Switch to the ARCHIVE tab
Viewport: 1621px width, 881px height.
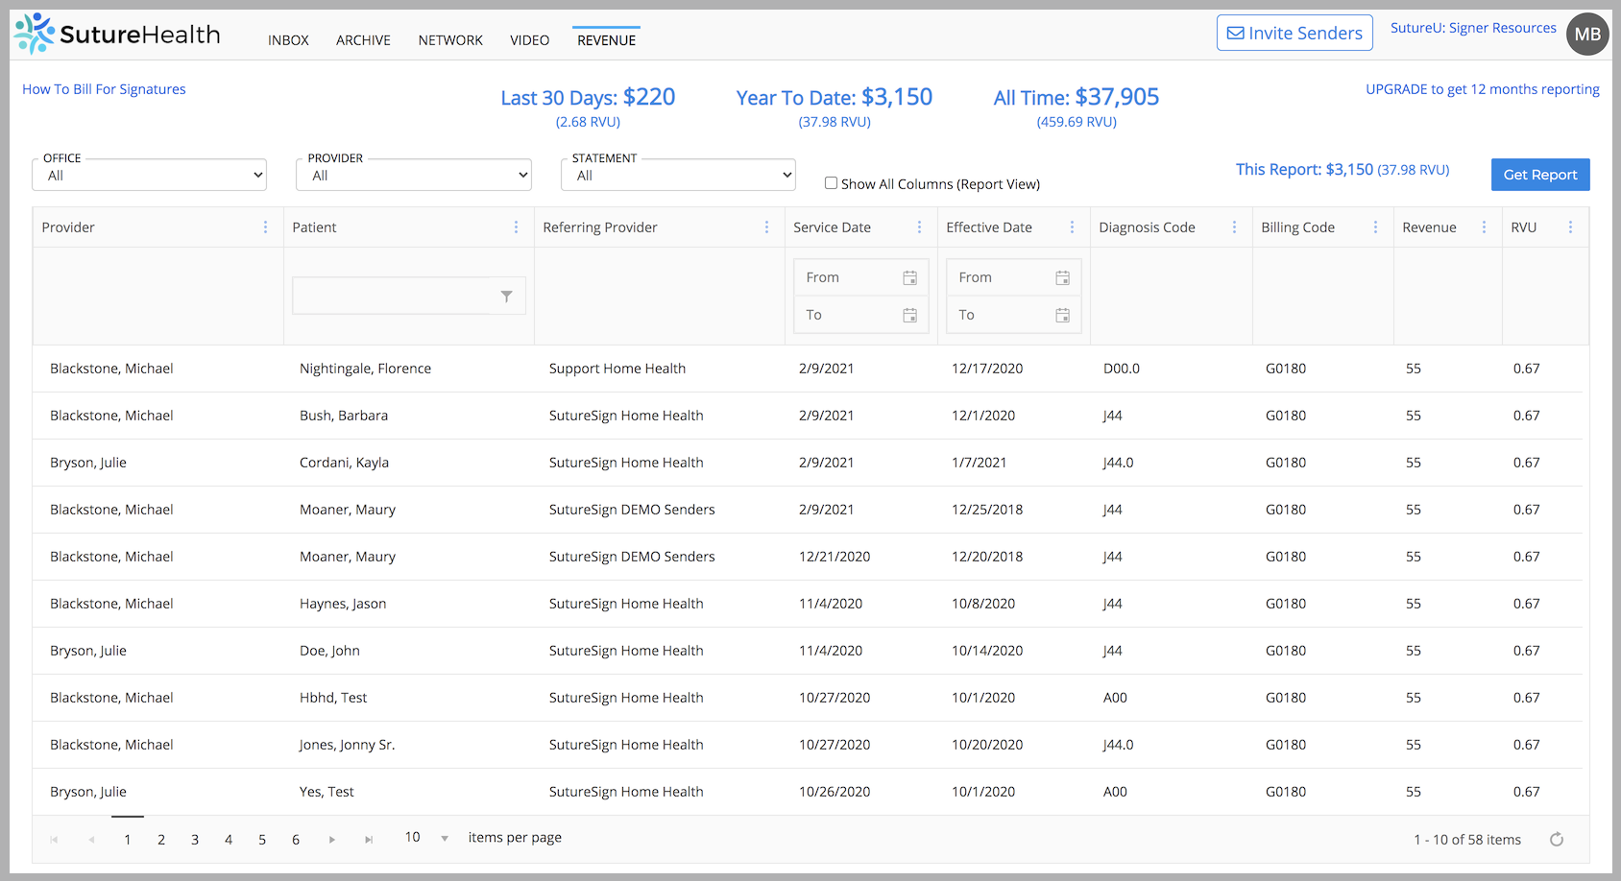pos(363,39)
